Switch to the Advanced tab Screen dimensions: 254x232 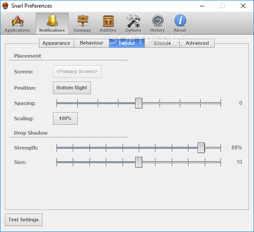coord(197,43)
